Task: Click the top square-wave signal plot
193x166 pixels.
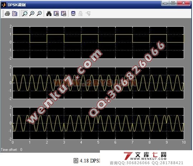Action: (98, 42)
